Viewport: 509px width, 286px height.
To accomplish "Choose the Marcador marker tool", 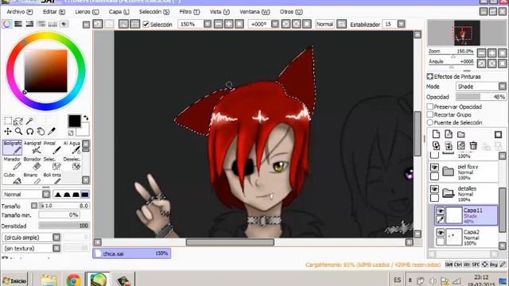I will tap(13, 164).
